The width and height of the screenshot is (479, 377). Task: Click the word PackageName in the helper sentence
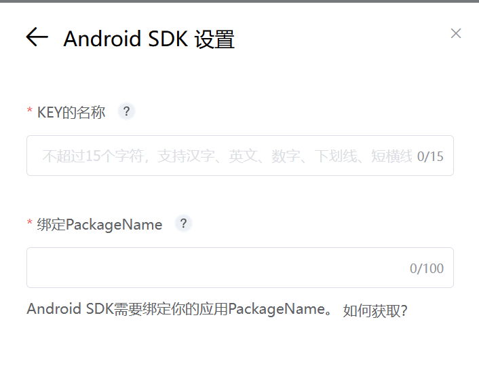(277, 309)
